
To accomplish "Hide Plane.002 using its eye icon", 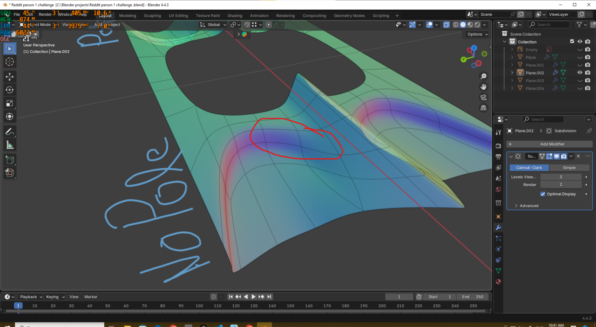I will (580, 72).
